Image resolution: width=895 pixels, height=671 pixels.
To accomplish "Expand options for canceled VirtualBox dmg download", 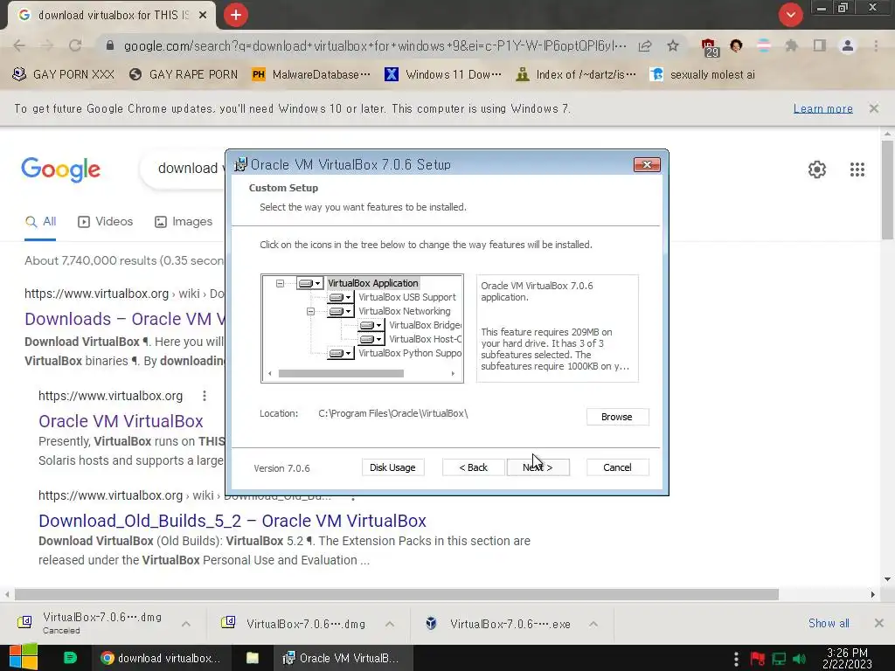I will pyautogui.click(x=186, y=624).
